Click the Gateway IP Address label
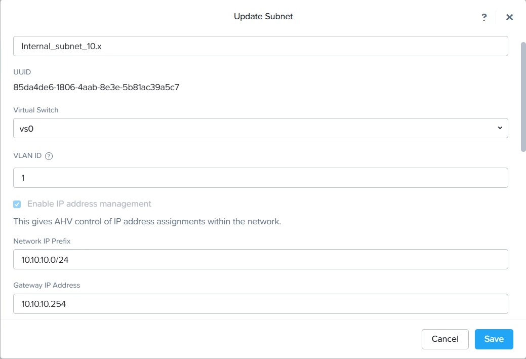This screenshot has width=526, height=359. point(47,285)
